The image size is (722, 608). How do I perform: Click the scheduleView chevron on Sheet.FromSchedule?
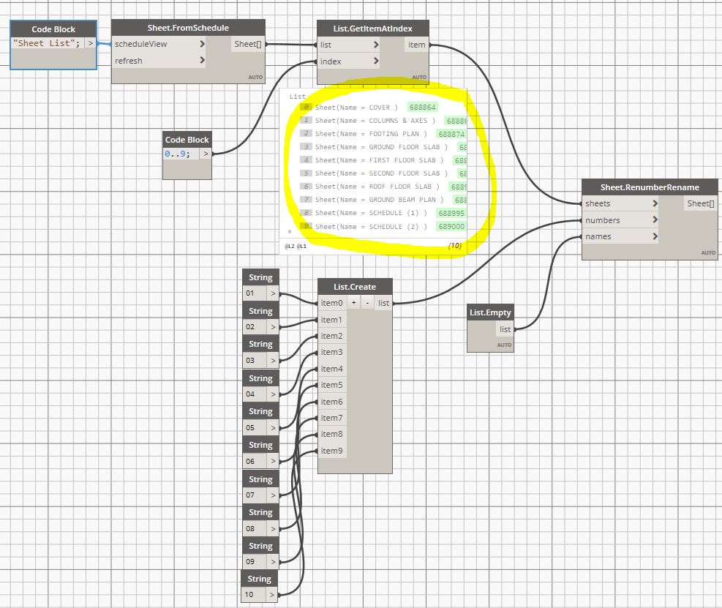[x=202, y=44]
